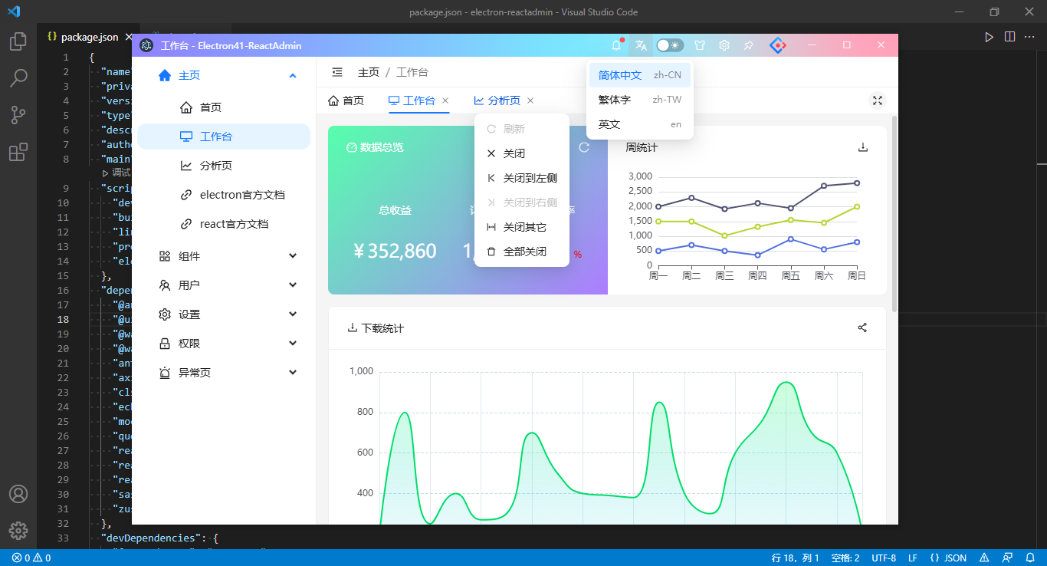The width and height of the screenshot is (1047, 566).
Task: Click 主页 in the breadcrumb
Action: [369, 72]
